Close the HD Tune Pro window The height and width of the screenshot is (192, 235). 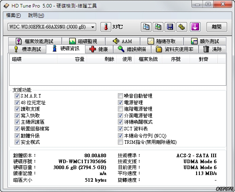coord(223,4)
